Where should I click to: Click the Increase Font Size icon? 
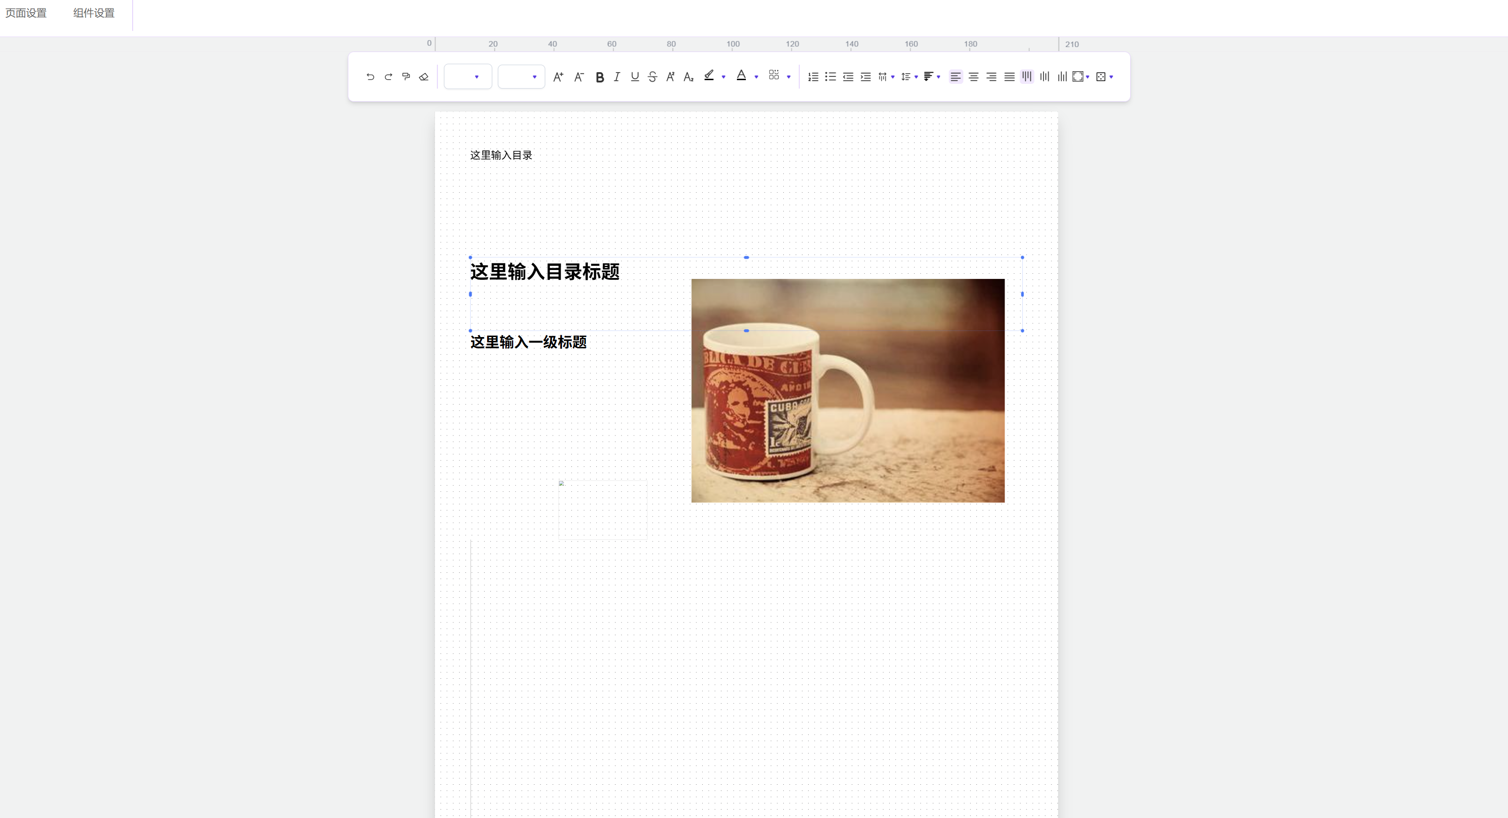pos(558,77)
